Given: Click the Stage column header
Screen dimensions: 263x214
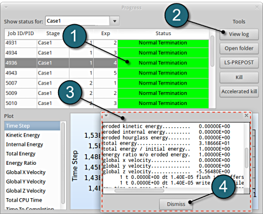Looking at the screenshot, I should coord(53,33).
